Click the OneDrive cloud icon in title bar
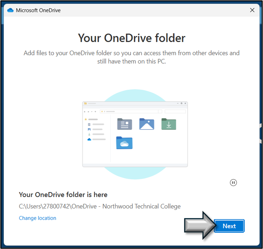Screen dimensions: 263x249 click(10, 10)
